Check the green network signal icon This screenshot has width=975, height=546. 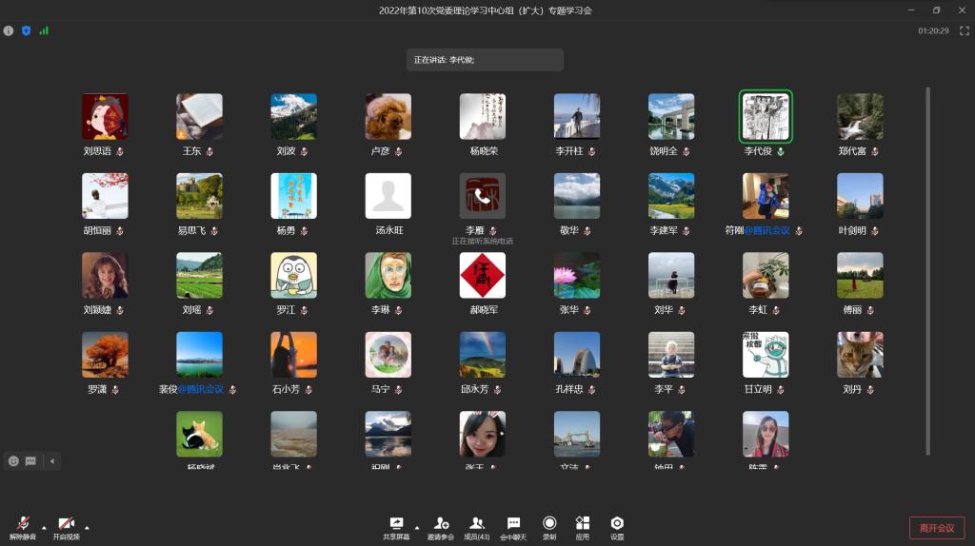[44, 30]
